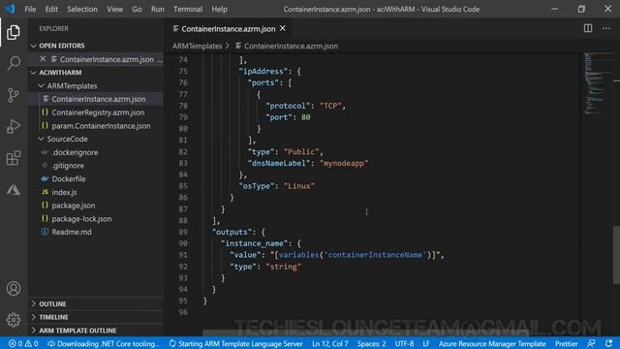Change language mode Azure Resource Manager Template
The width and height of the screenshot is (620, 349).
tap(492, 343)
